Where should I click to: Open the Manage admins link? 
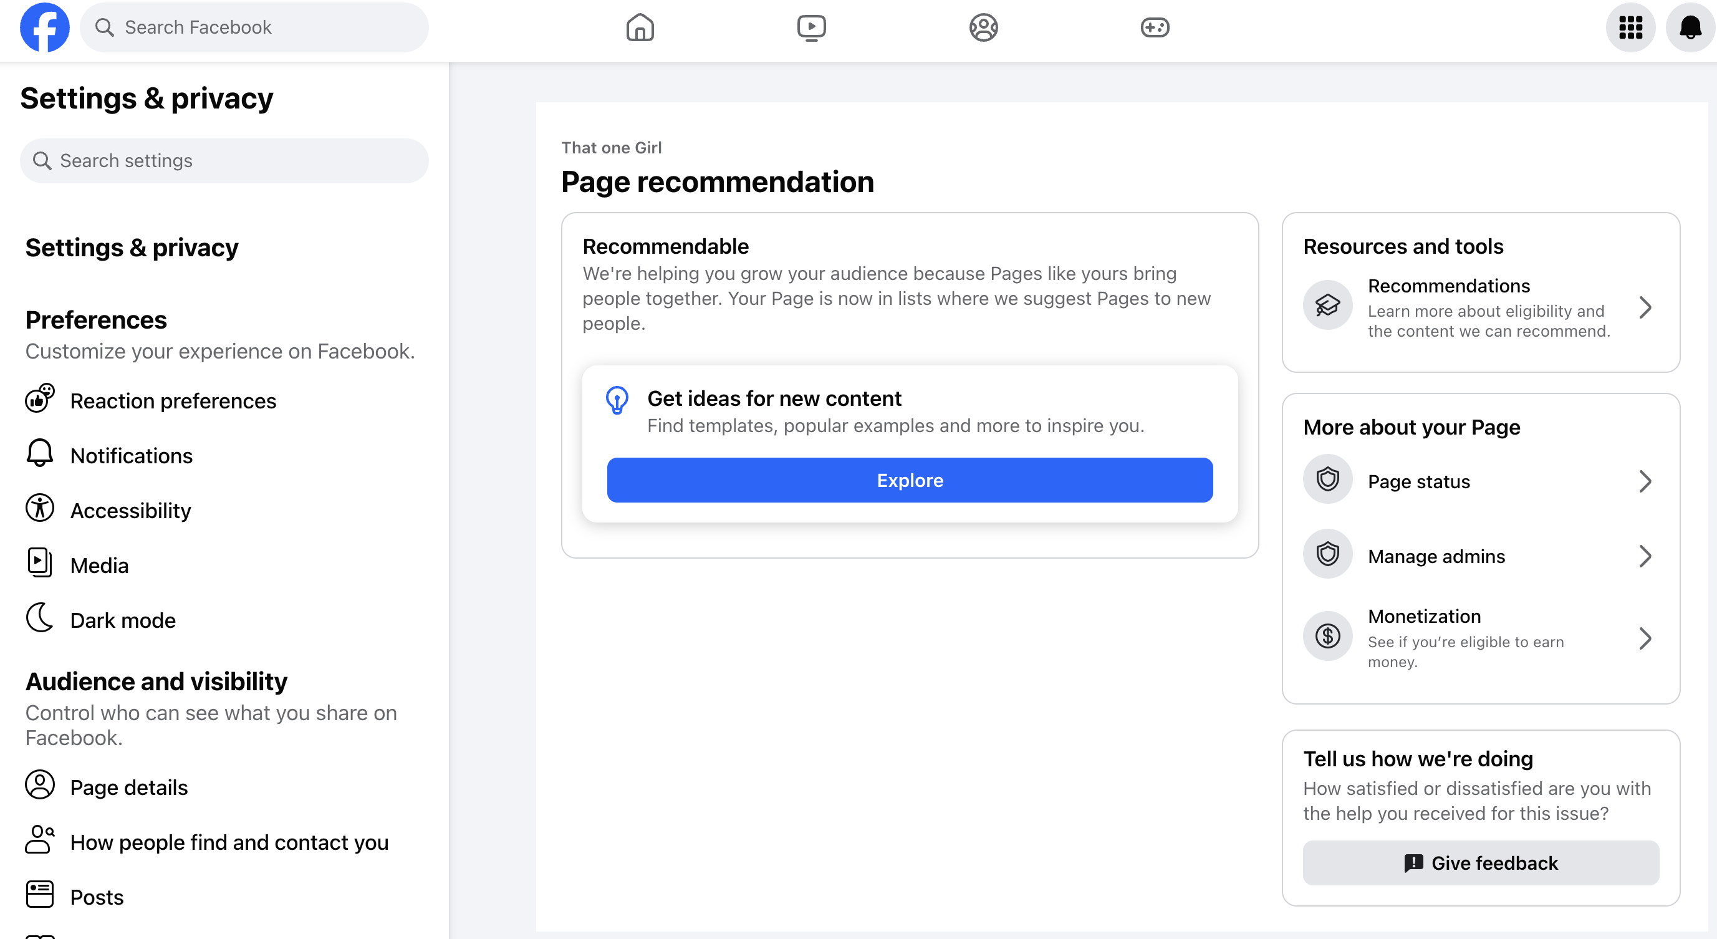pos(1481,556)
